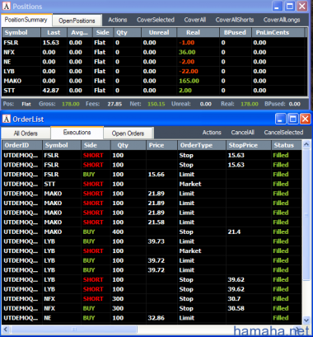The height and width of the screenshot is (337, 313).
Task: Click the Unreal column header
Action: [159, 32]
